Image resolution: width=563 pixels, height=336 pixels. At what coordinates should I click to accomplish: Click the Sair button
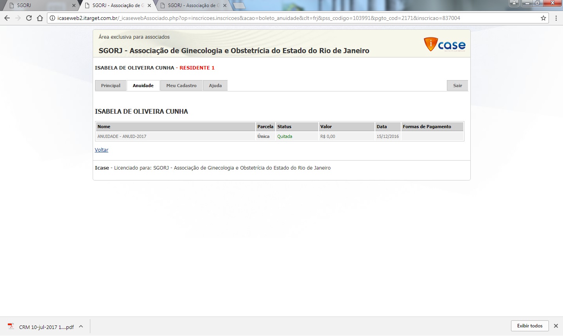coord(457,86)
